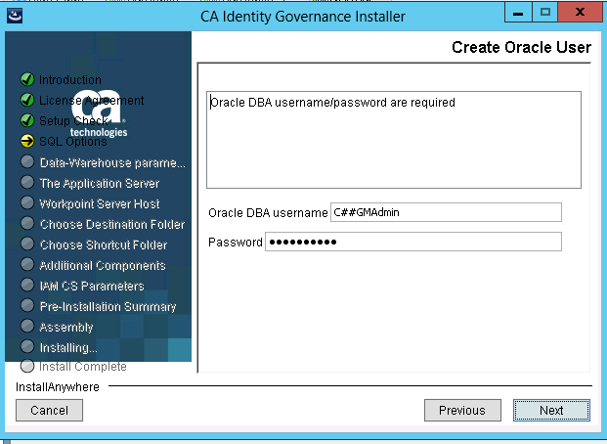Click the Create Oracle User heading
This screenshot has width=607, height=444.
521,47
